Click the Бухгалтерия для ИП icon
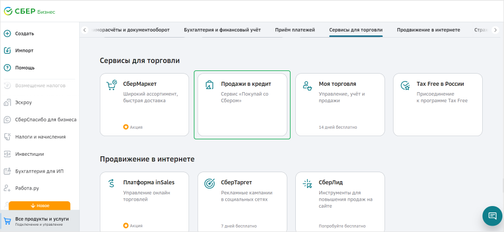 [7, 171]
